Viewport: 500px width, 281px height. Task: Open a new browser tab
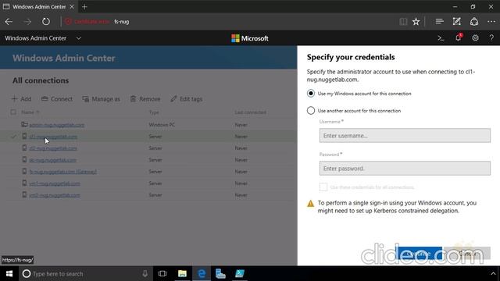(x=84, y=7)
